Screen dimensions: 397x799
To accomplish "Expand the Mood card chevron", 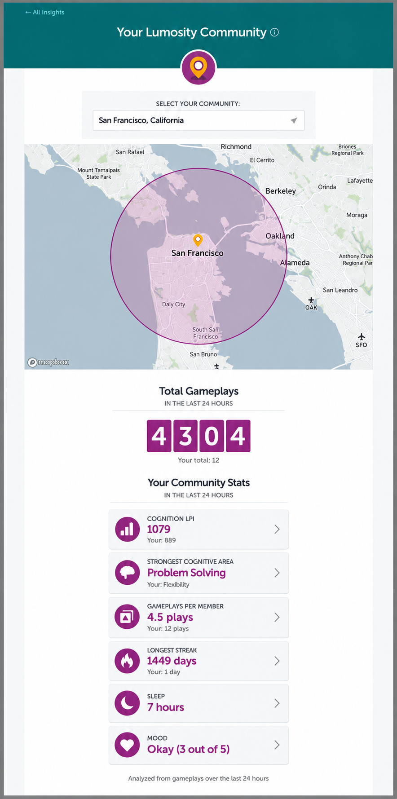I will tap(277, 745).
